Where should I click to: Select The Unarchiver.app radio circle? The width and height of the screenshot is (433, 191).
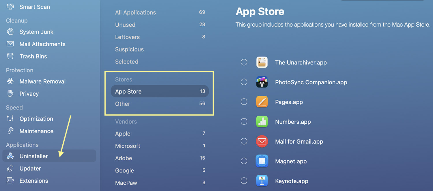coord(244,62)
